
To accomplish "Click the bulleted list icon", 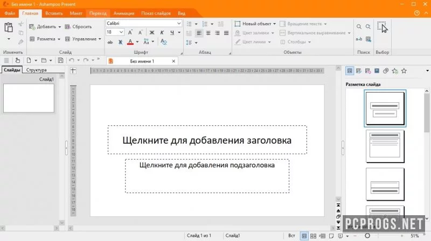I will (189, 24).
